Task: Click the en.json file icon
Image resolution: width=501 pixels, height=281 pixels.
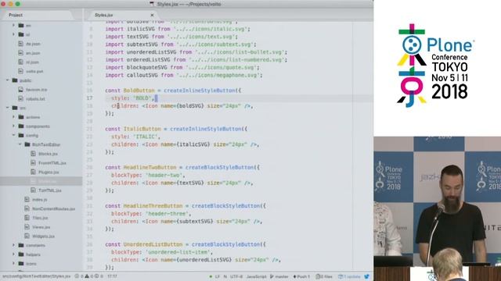Action: pos(21,53)
